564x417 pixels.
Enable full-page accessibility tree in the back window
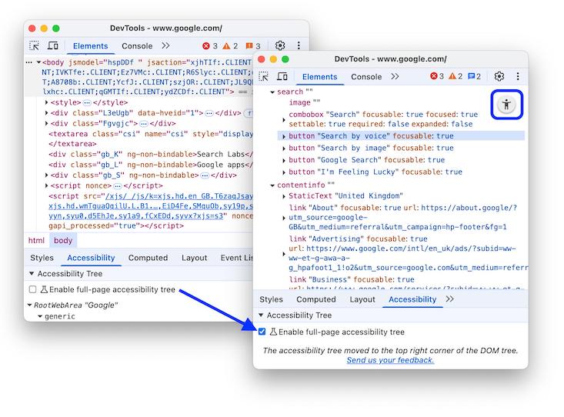pyautogui.click(x=33, y=289)
